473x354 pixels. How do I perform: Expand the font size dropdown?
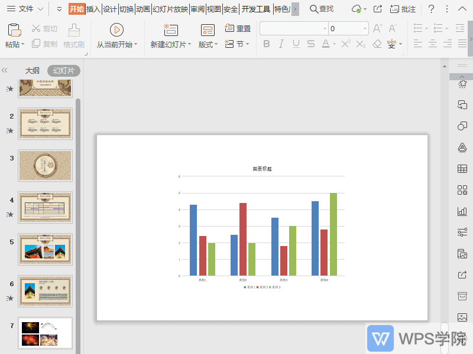(x=365, y=28)
